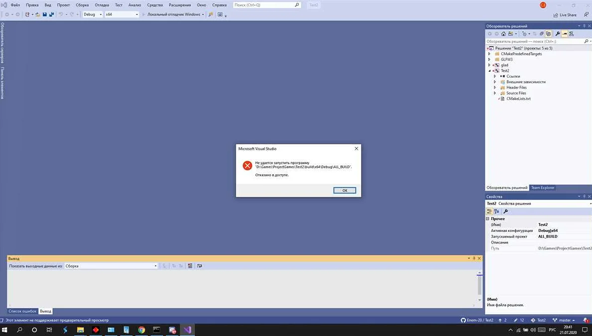Expand the Source Files folder node
Viewport: 592px width, 336px height.
[495, 93]
